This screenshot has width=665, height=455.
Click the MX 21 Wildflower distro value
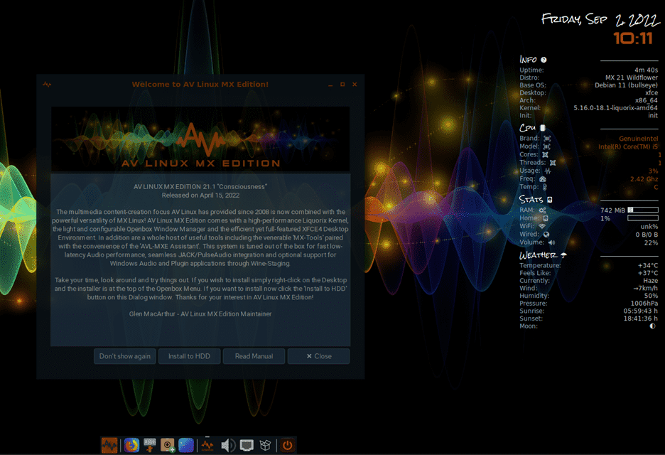632,77
